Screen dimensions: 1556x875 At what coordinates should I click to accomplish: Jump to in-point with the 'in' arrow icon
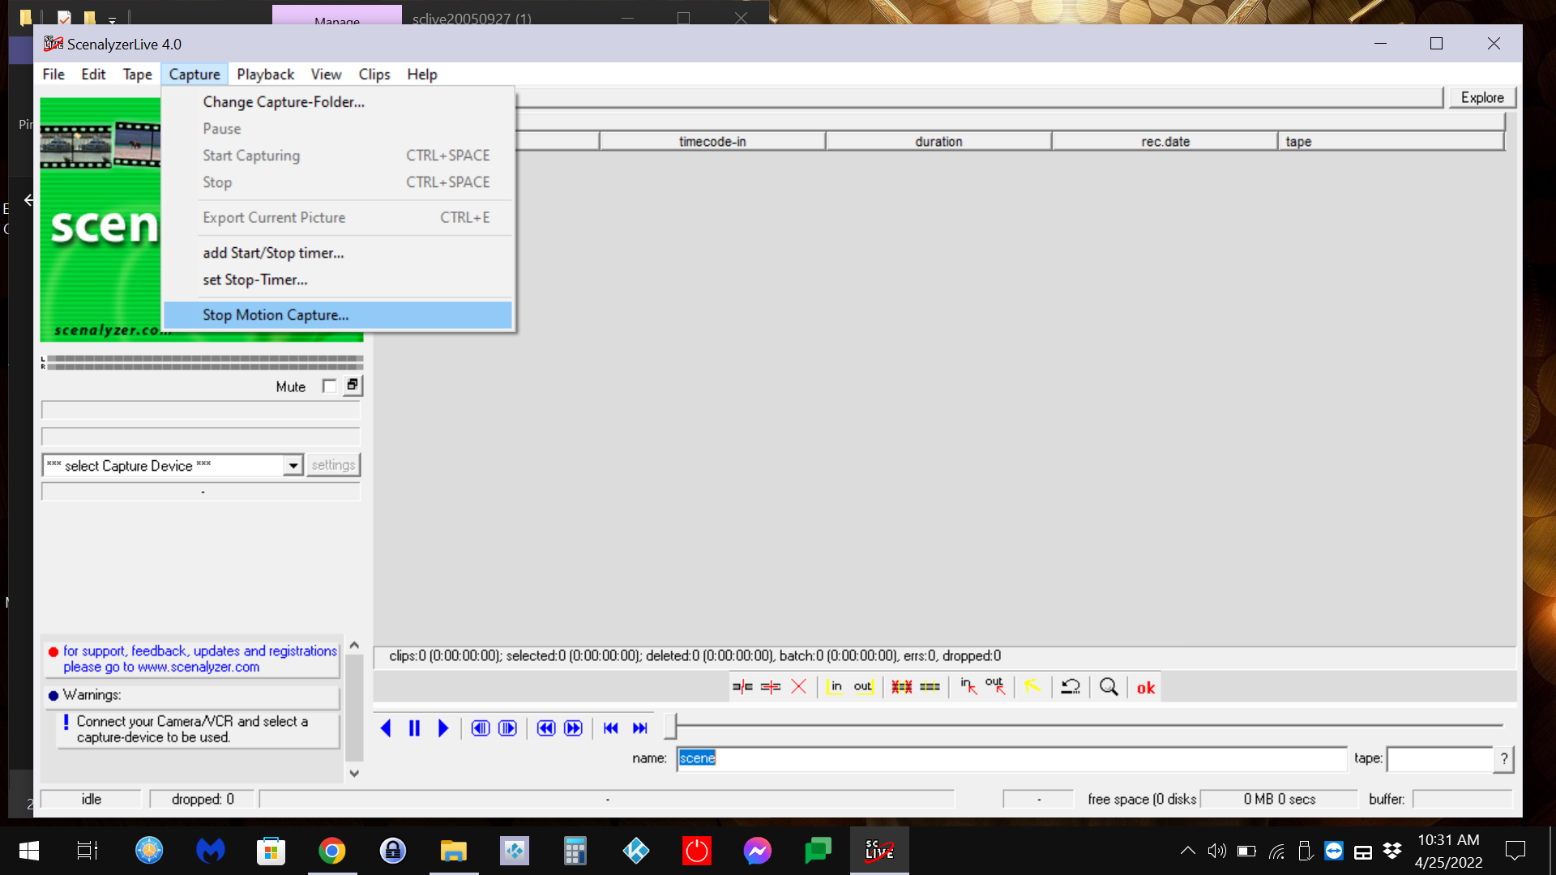coord(968,687)
